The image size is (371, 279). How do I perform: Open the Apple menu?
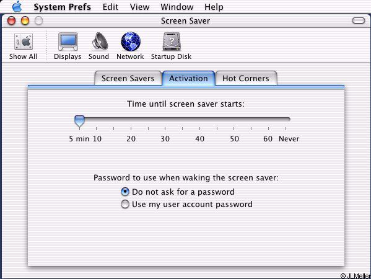(x=17, y=6)
